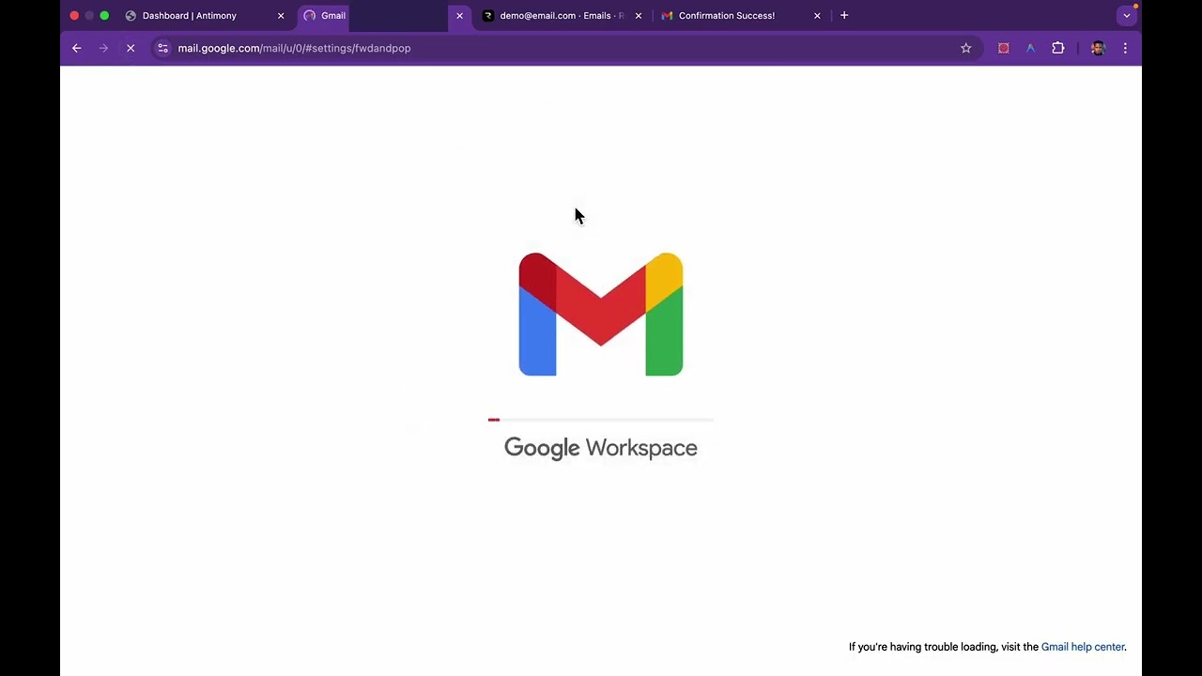Select the Gmail browser tab
Viewport: 1202px width, 676px height.
(x=381, y=15)
